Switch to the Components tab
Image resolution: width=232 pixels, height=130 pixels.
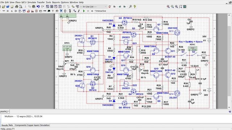(x=21, y=125)
